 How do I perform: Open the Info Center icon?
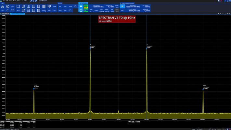coord(8,6)
